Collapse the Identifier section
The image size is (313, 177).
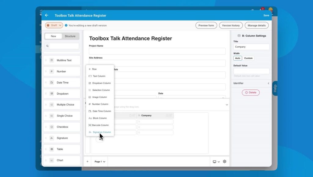pyautogui.click(x=268, y=83)
